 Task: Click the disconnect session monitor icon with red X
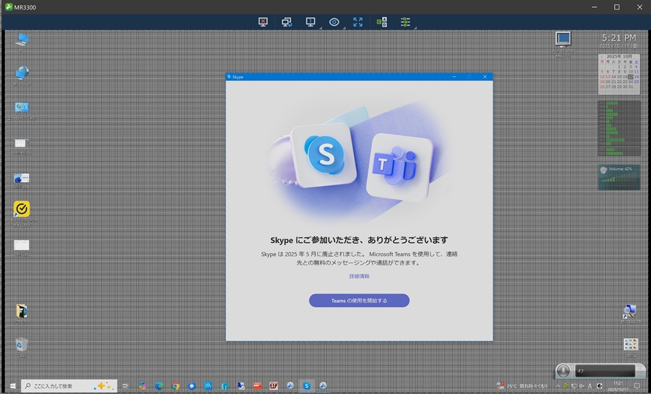(x=263, y=22)
